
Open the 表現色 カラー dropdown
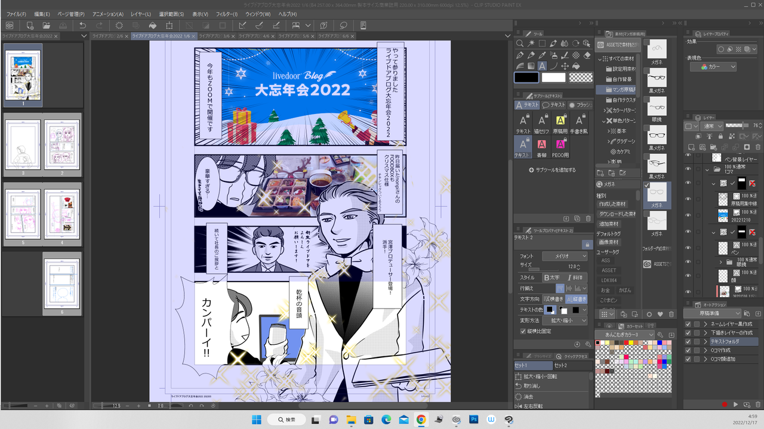tap(713, 67)
